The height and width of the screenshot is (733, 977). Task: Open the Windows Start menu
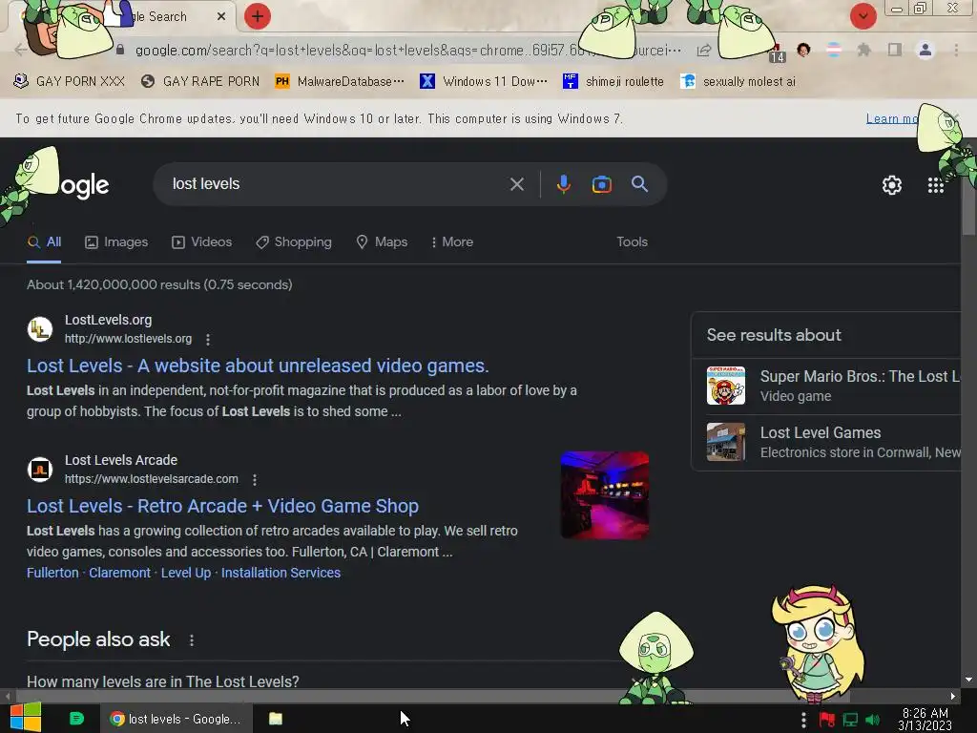[x=26, y=718]
